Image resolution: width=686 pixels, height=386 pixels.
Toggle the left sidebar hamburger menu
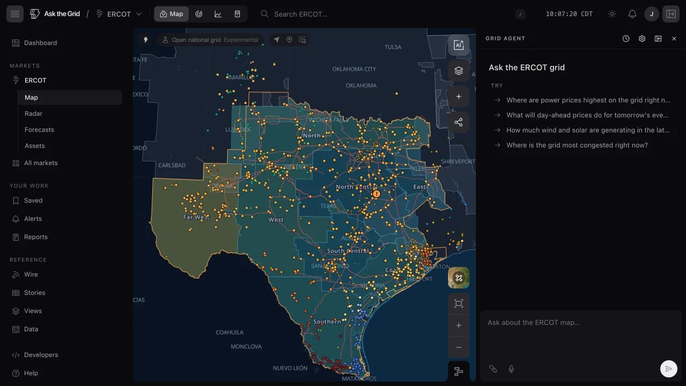15,14
